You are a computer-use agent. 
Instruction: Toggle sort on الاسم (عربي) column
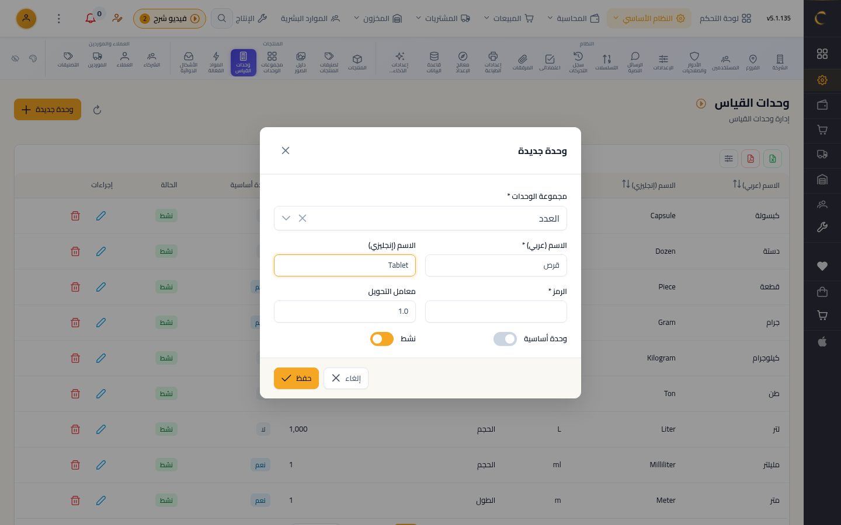coord(737,184)
